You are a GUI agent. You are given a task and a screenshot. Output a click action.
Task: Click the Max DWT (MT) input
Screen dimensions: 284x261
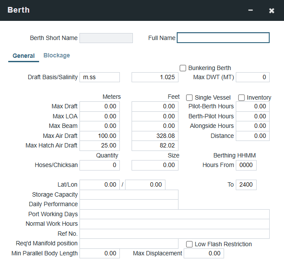pos(252,77)
